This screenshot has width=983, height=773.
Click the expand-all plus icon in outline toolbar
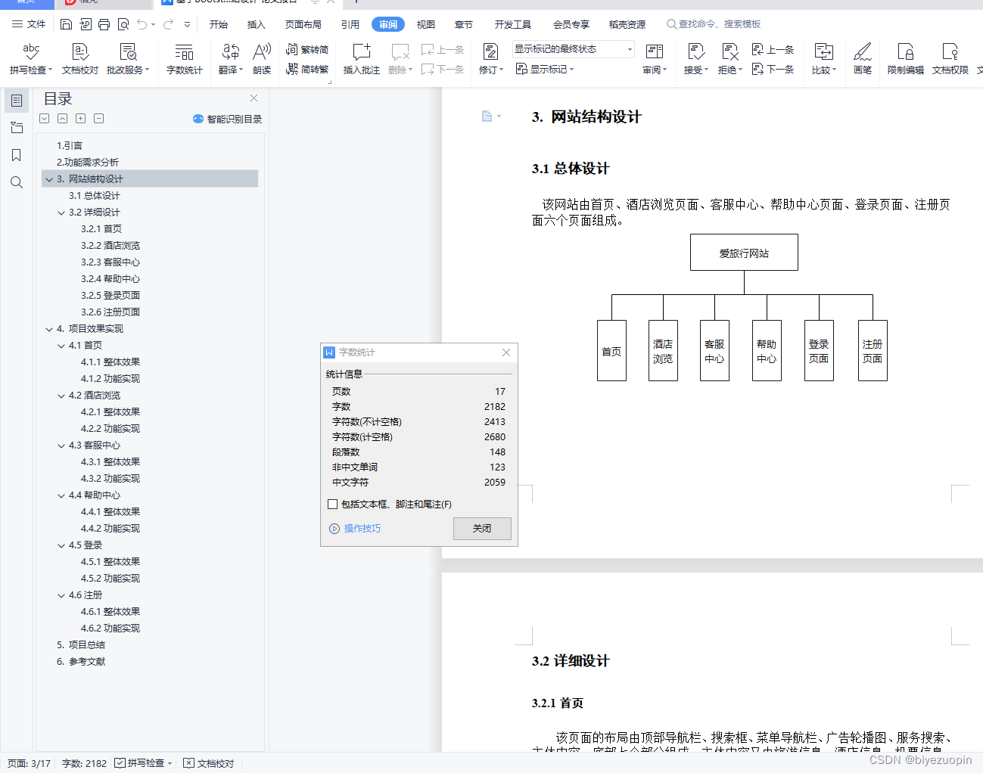(x=80, y=119)
